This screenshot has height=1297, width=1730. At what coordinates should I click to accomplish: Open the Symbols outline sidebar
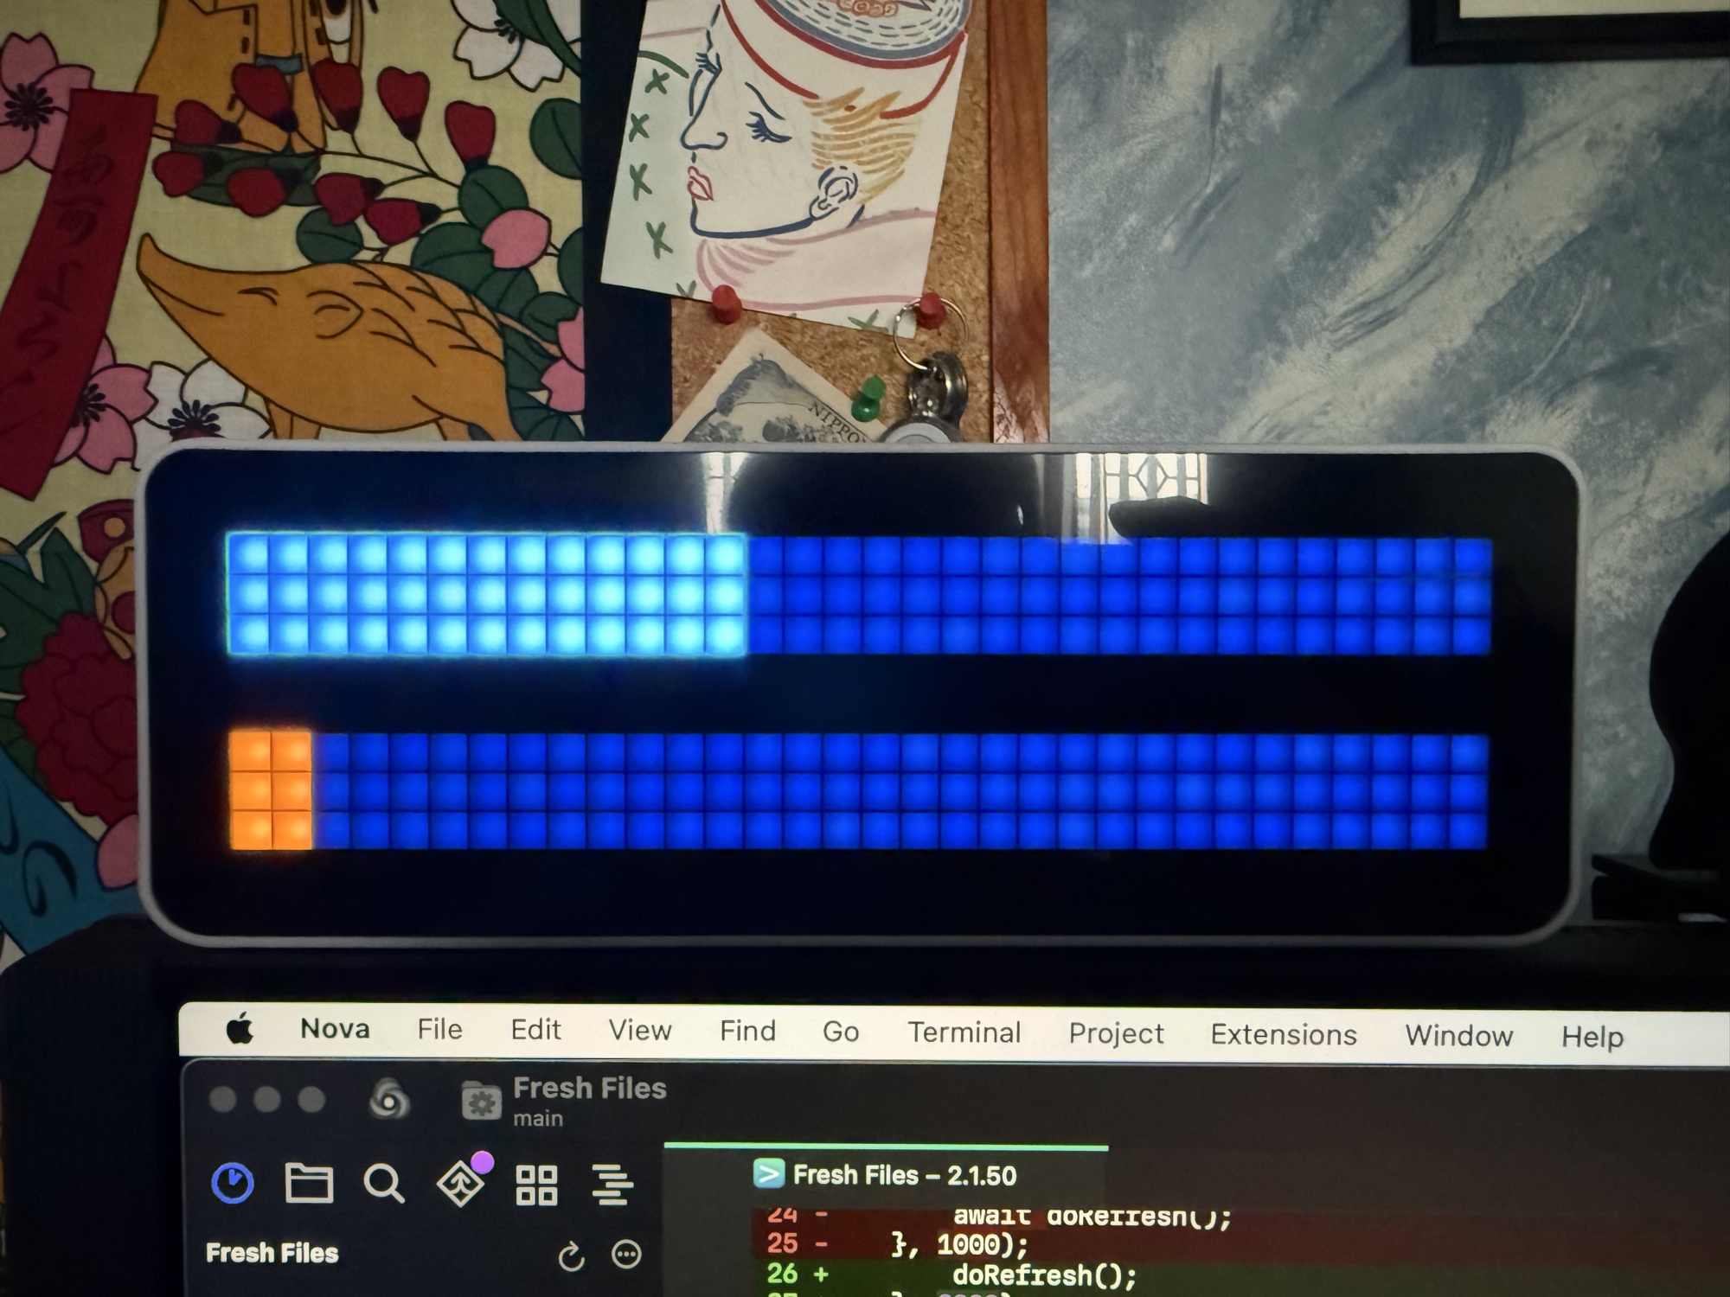(612, 1185)
